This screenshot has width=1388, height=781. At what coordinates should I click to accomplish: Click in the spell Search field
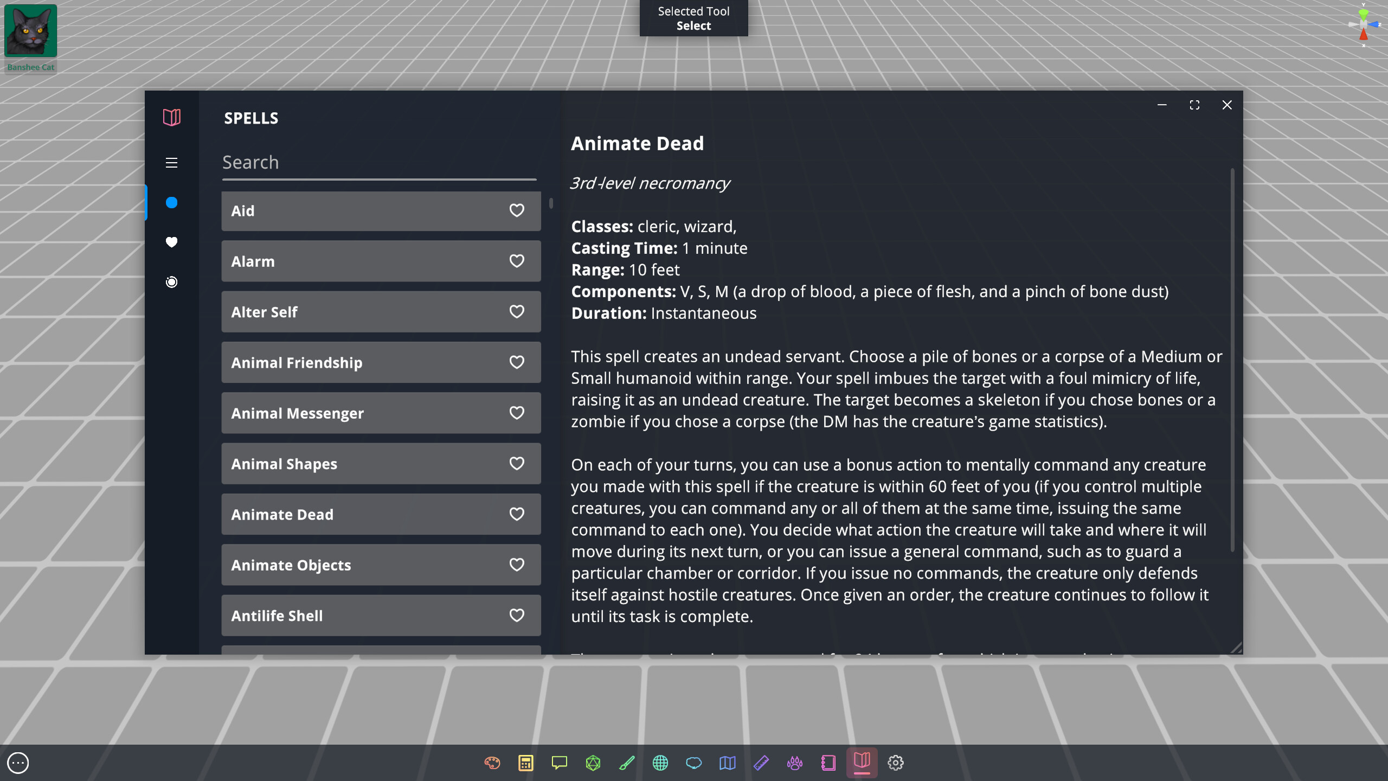click(380, 162)
